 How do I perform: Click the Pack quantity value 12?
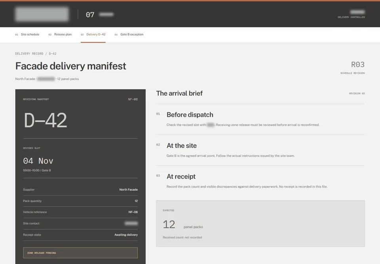tap(136, 201)
